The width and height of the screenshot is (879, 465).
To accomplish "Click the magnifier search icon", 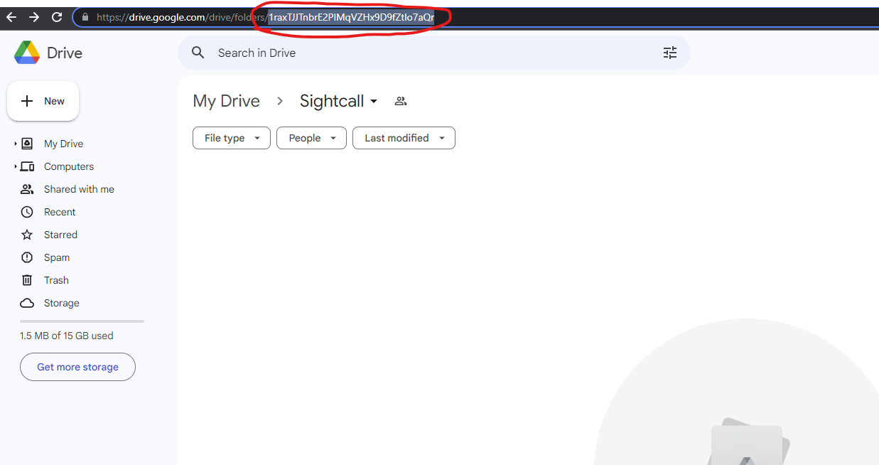I will pos(198,53).
